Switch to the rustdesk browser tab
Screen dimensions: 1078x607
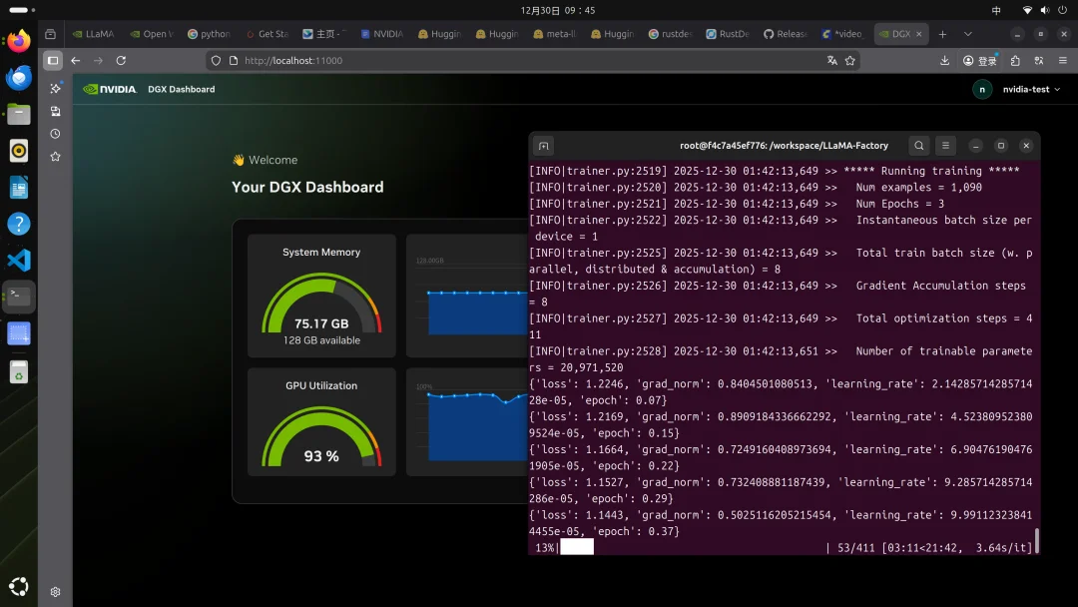[669, 34]
